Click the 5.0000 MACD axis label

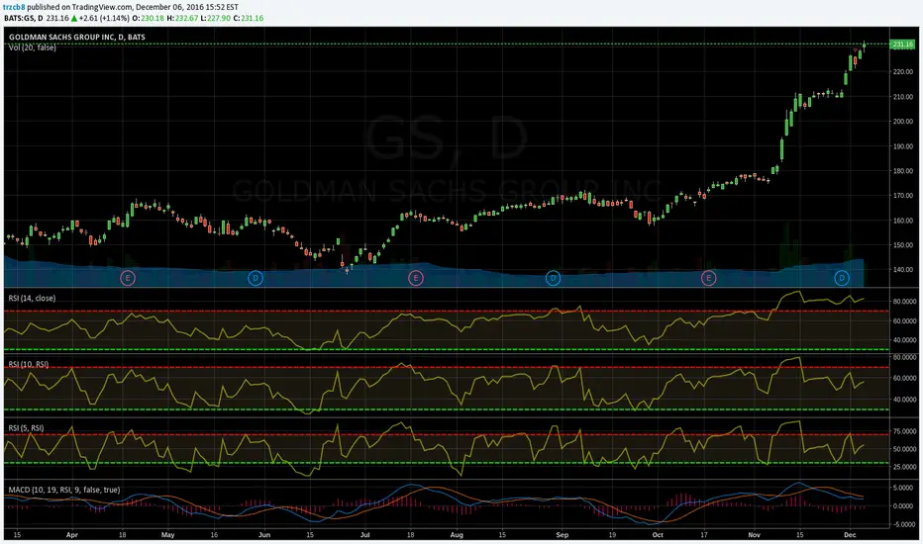coord(903,488)
